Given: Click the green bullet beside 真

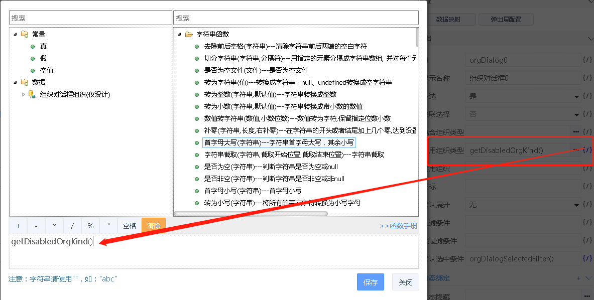Looking at the screenshot, I should point(33,46).
